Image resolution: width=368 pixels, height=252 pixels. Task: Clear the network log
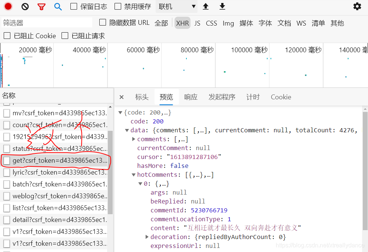click(25, 7)
